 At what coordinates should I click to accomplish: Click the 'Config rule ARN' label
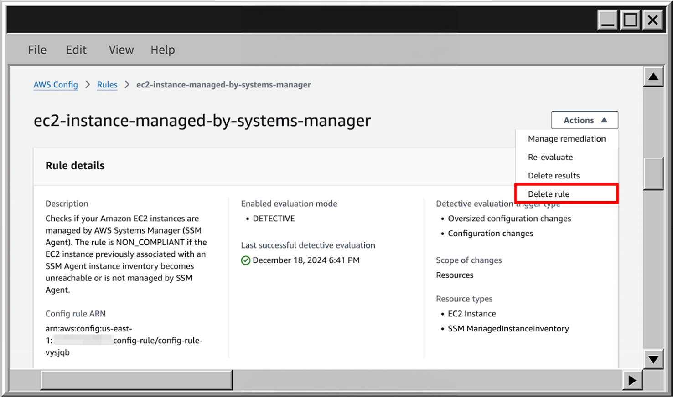pyautogui.click(x=75, y=314)
